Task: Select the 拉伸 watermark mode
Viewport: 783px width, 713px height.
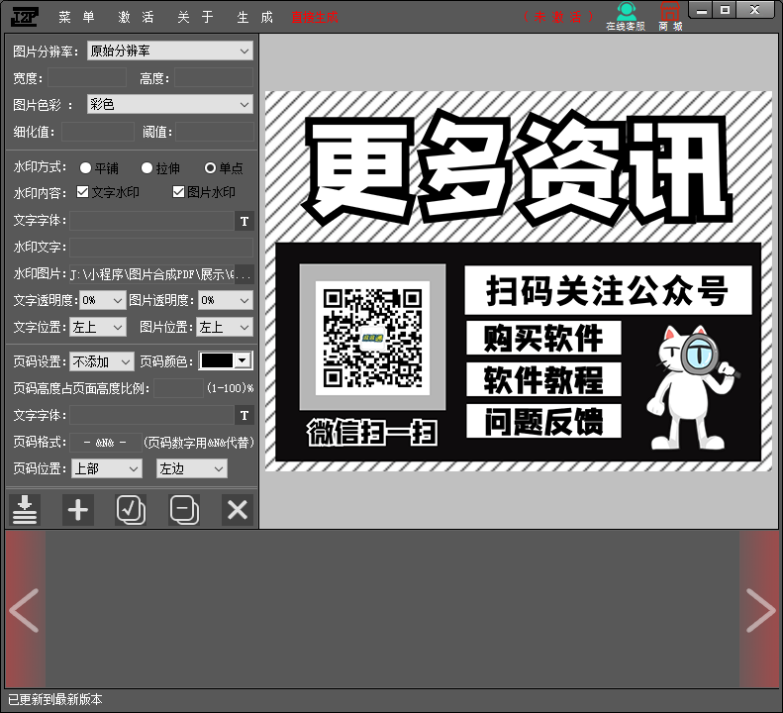Action: coord(147,168)
